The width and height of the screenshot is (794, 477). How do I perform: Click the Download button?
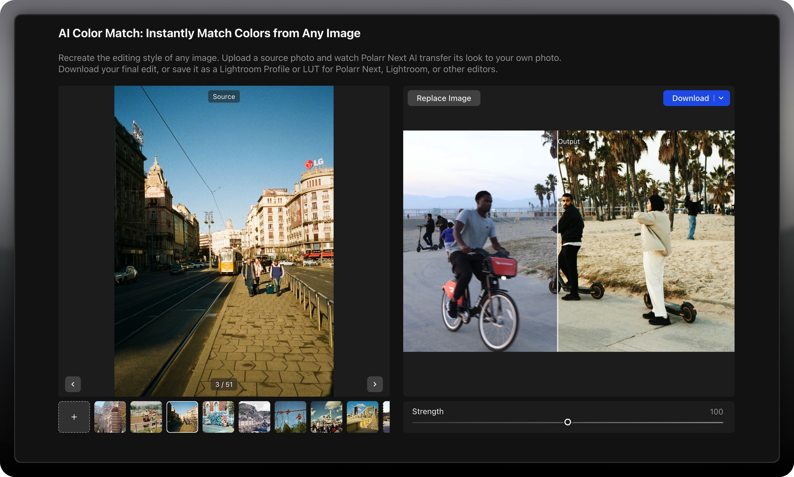click(x=690, y=98)
